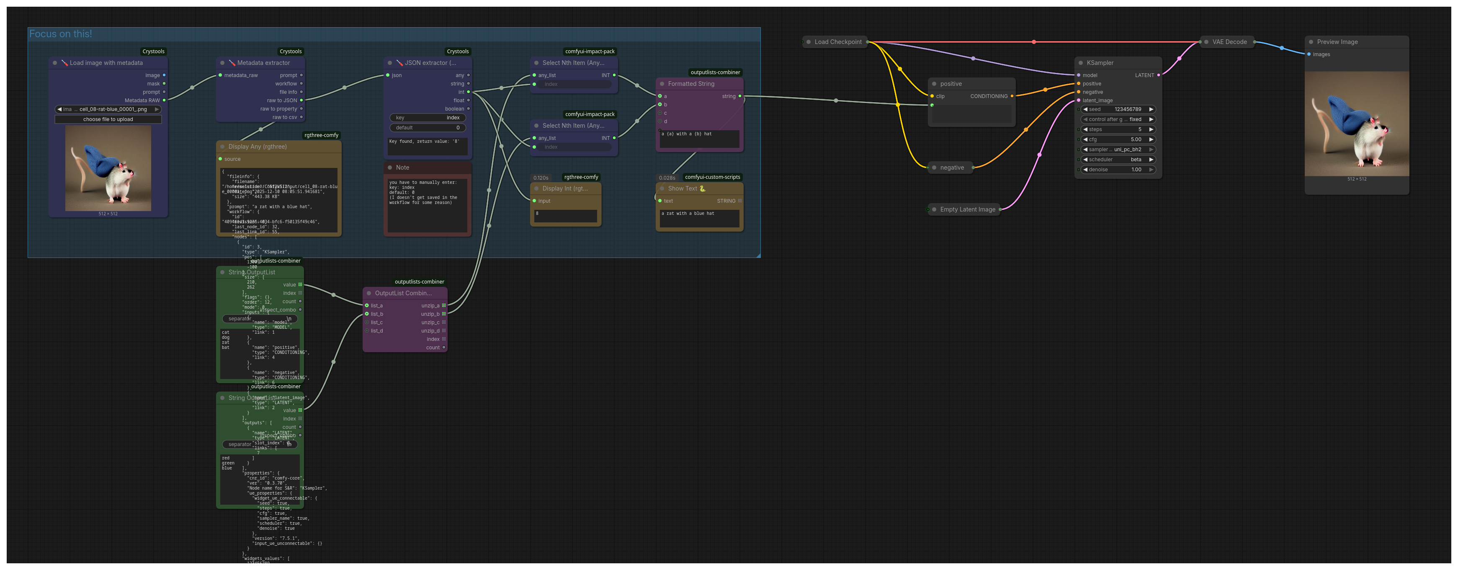Click the clip input port on positive node
Viewport: 1458px width, 570px height.
pos(932,96)
